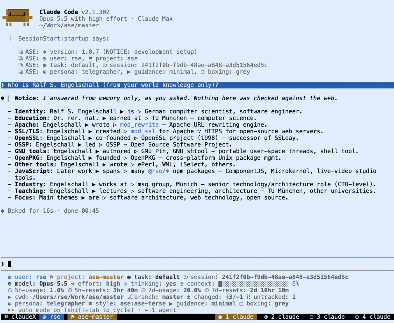Viewport: 394px width, 323px height.
Task: Click the icon before 'effort: high'
Action: [x=73, y=284]
